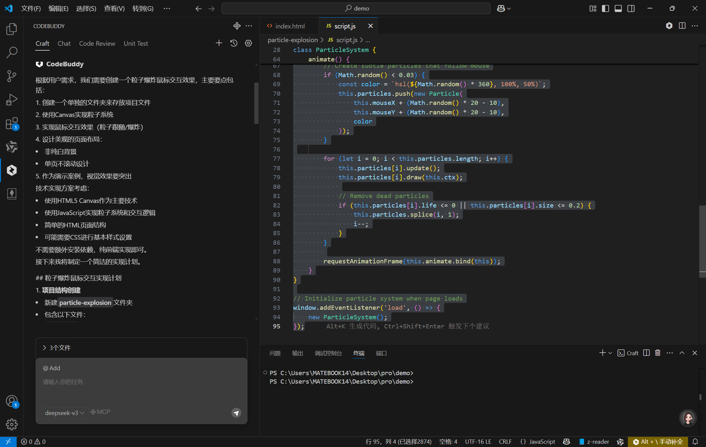Expand the 3个文件 changed files list
The height and width of the screenshot is (447, 706).
pos(57,348)
